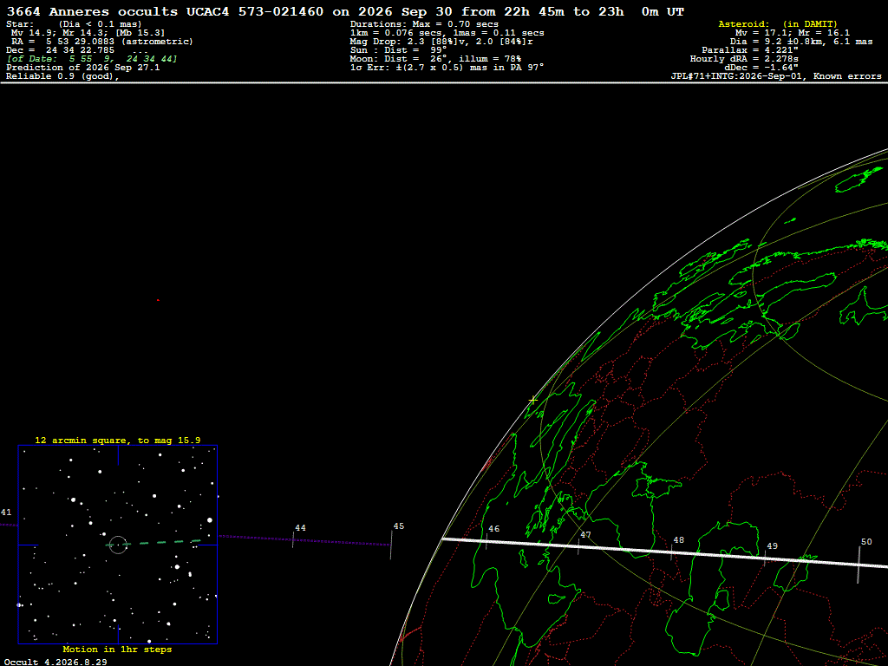Click the circled target star in chart
The height and width of the screenshot is (666, 888).
click(x=118, y=545)
